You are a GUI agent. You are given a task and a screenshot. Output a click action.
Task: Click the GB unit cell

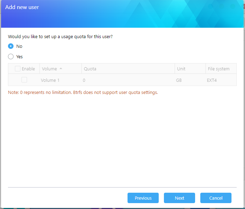click(x=179, y=80)
